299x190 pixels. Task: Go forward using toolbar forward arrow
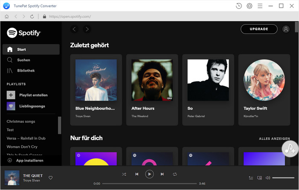(23, 17)
